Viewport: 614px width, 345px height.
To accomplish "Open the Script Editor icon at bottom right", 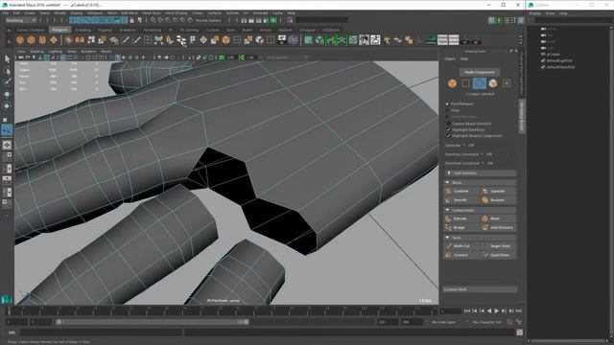I will point(519,333).
